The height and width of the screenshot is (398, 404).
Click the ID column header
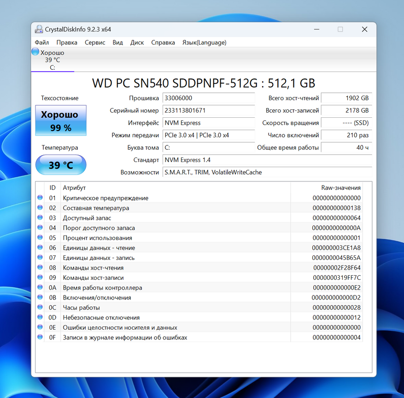(53, 188)
